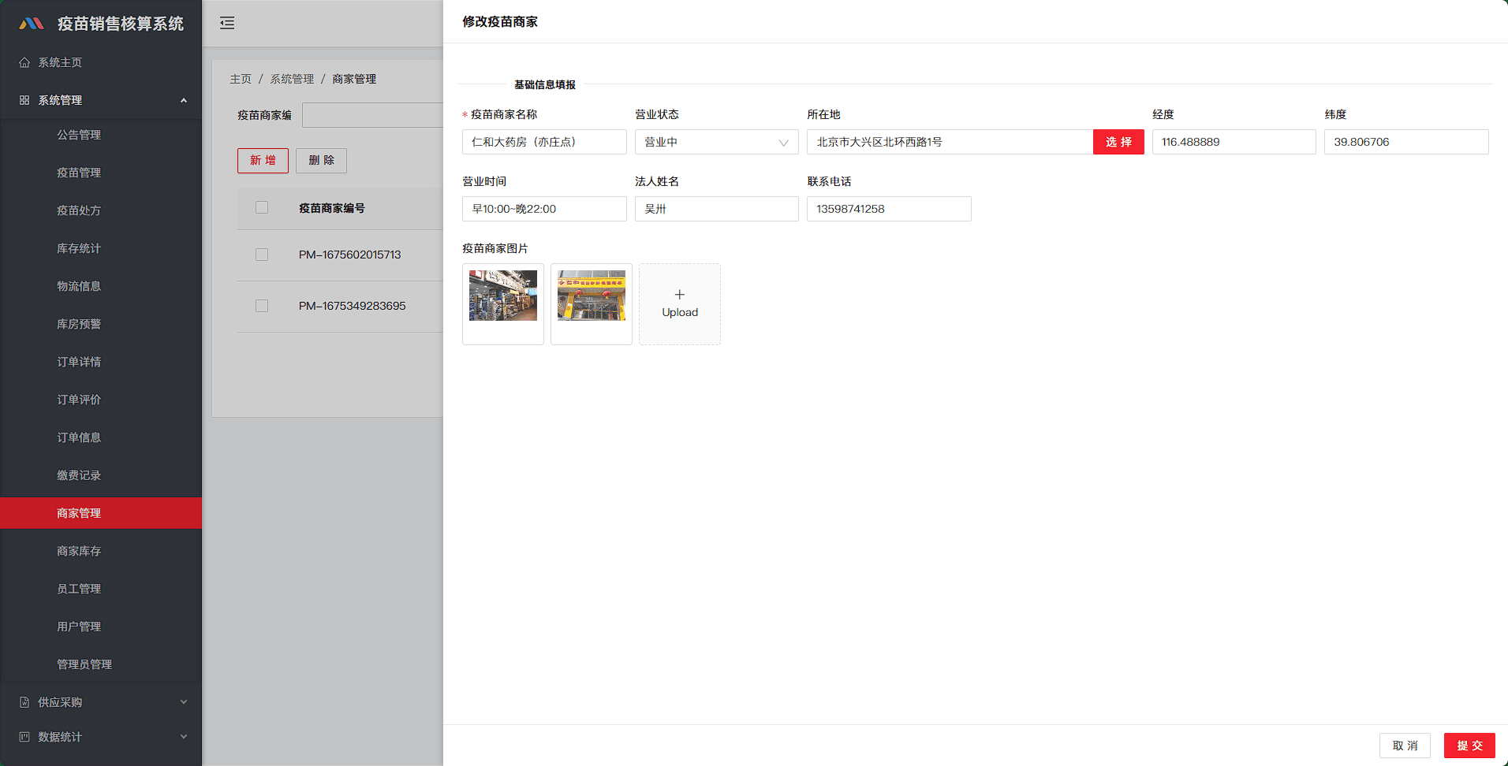The height and width of the screenshot is (766, 1508).
Task: Click the system logo in the sidebar header
Action: (x=32, y=24)
